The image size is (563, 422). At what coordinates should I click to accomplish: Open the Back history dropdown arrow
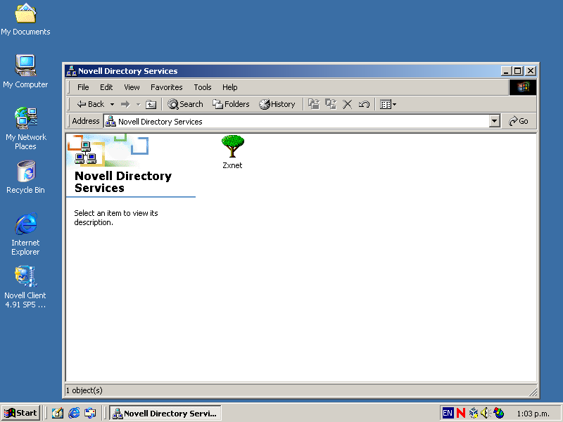tap(112, 104)
